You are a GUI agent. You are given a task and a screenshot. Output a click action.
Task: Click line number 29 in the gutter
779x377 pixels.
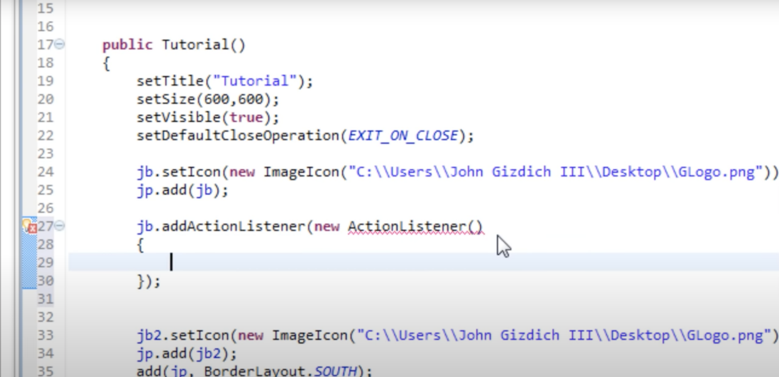[x=45, y=262]
